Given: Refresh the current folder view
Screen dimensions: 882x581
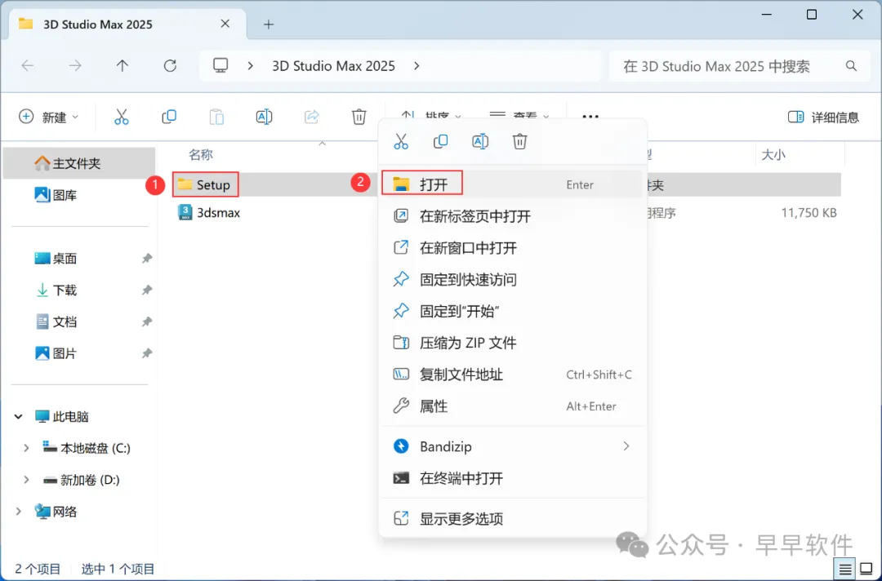Looking at the screenshot, I should point(170,66).
